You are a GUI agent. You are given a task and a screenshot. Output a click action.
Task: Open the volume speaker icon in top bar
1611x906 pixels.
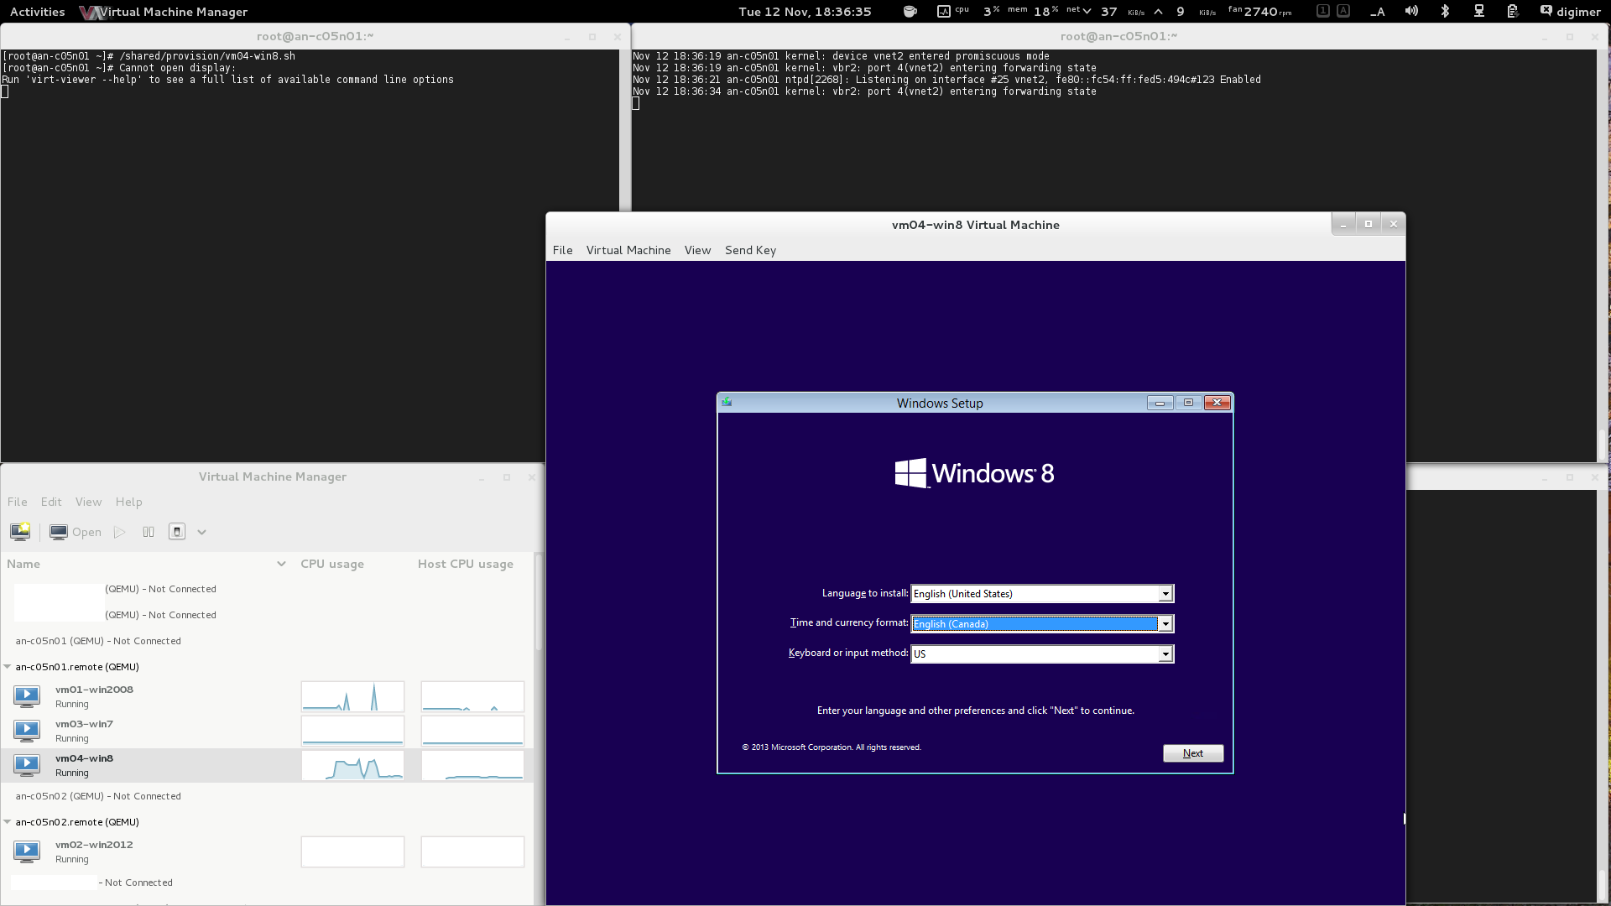(x=1411, y=12)
